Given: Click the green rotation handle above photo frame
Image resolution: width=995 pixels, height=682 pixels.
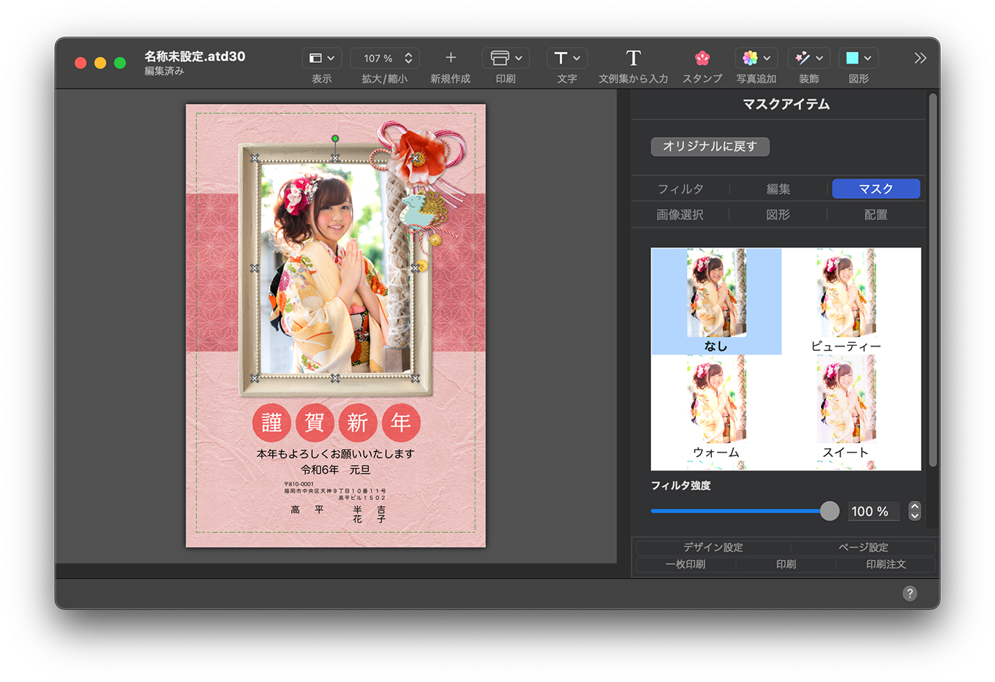Looking at the screenshot, I should (x=335, y=138).
